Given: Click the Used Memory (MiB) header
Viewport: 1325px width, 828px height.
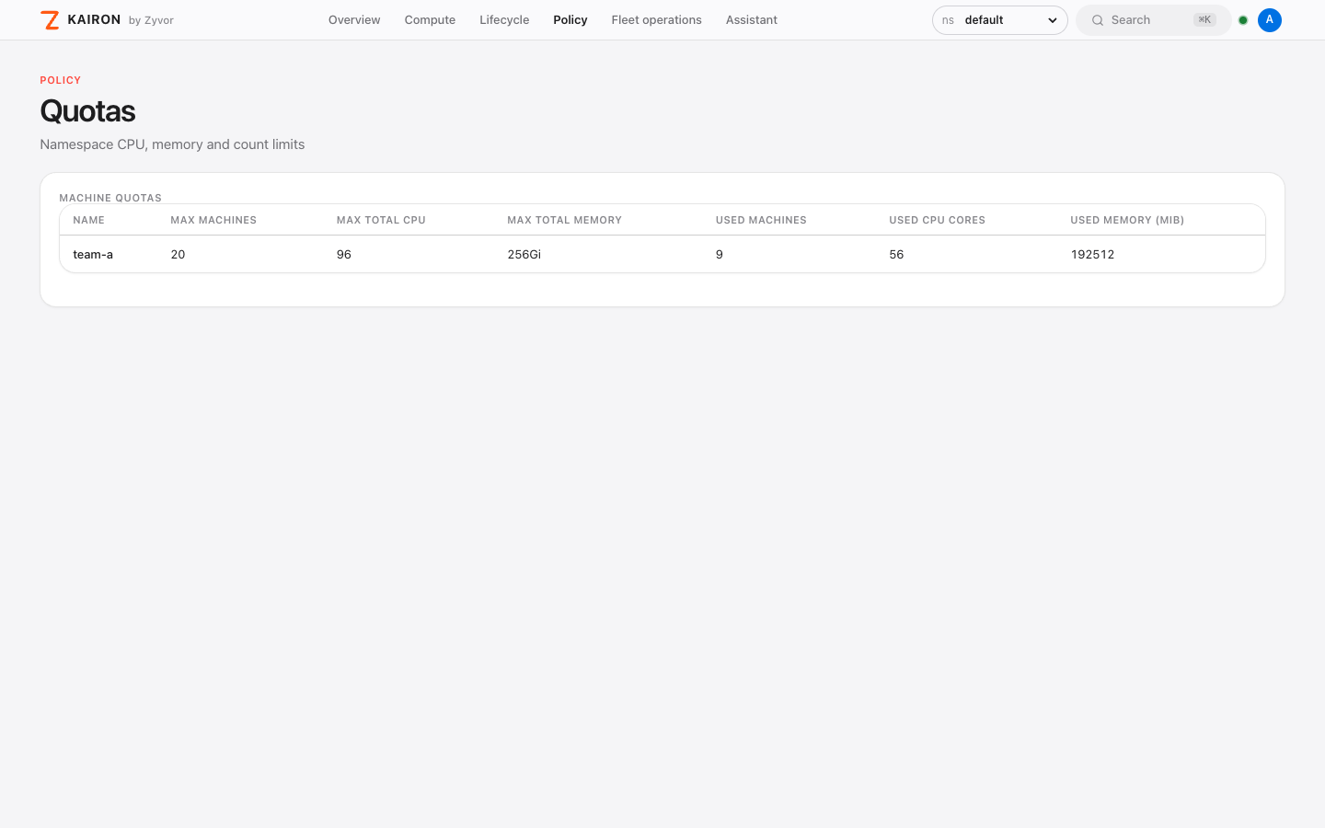Looking at the screenshot, I should 1127,221.
